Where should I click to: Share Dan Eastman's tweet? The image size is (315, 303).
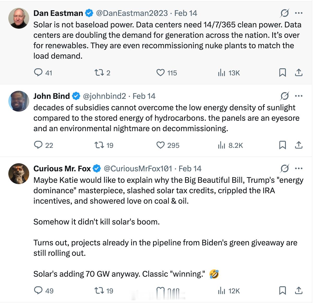click(299, 72)
